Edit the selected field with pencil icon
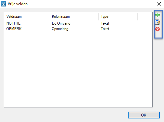Image resolution: width=164 pixels, height=122 pixels. coord(158,22)
